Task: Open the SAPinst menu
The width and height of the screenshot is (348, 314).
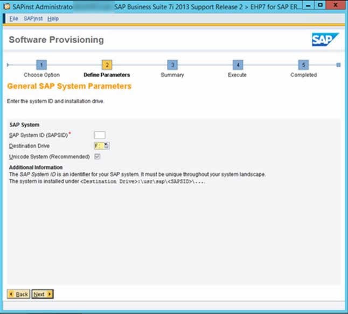Action: (33, 19)
